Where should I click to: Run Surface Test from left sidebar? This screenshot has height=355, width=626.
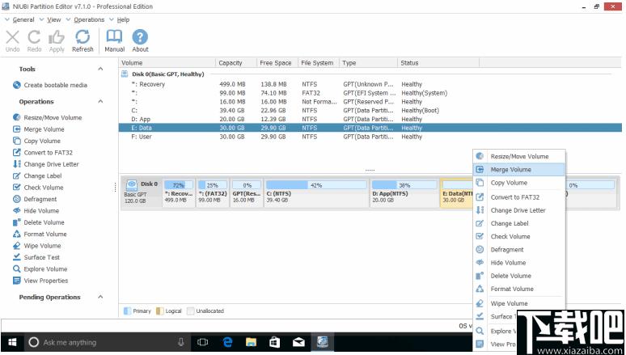36,257
